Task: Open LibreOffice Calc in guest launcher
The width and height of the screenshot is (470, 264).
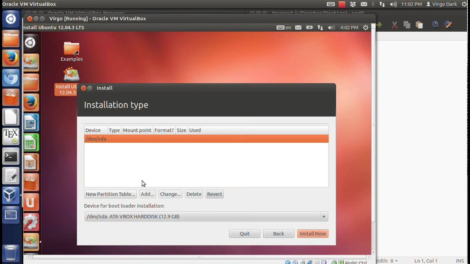Action: click(x=31, y=142)
